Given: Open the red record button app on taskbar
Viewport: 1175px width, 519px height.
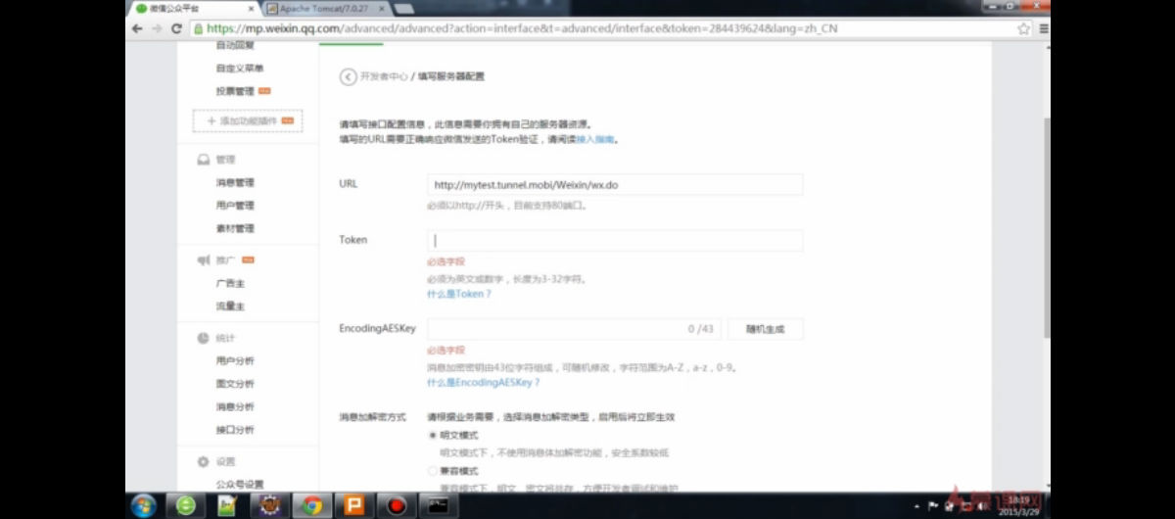Looking at the screenshot, I should (x=397, y=505).
